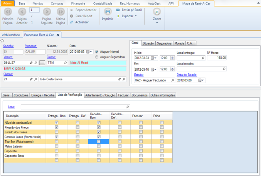The height and width of the screenshot is (176, 261).
Task: Click the Zoom magnifier icon
Action: click(x=157, y=12)
